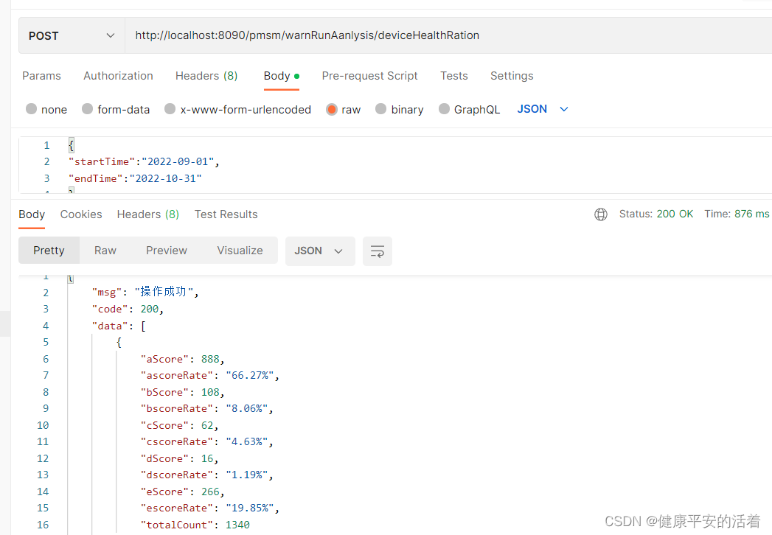Open the request Headers (8) tab
The width and height of the screenshot is (772, 535).
coord(206,76)
